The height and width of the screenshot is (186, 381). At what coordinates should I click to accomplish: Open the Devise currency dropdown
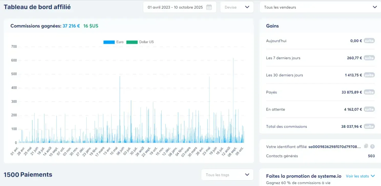pos(237,7)
